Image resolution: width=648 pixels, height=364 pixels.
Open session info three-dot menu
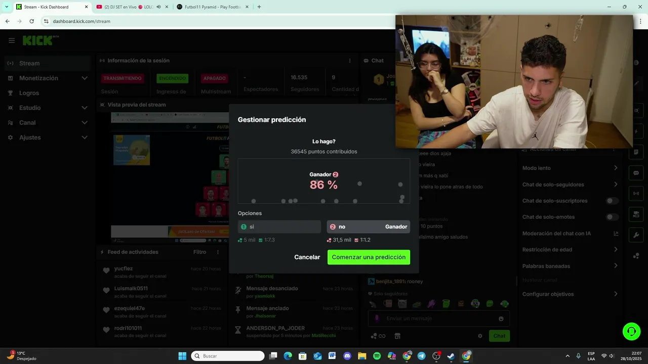coord(350,61)
